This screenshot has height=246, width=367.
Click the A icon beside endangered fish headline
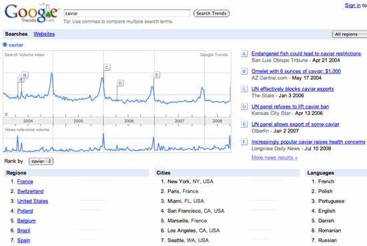pyautogui.click(x=244, y=53)
